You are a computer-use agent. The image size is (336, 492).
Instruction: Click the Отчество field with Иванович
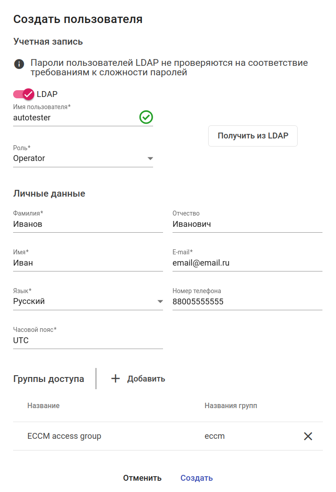(x=247, y=224)
